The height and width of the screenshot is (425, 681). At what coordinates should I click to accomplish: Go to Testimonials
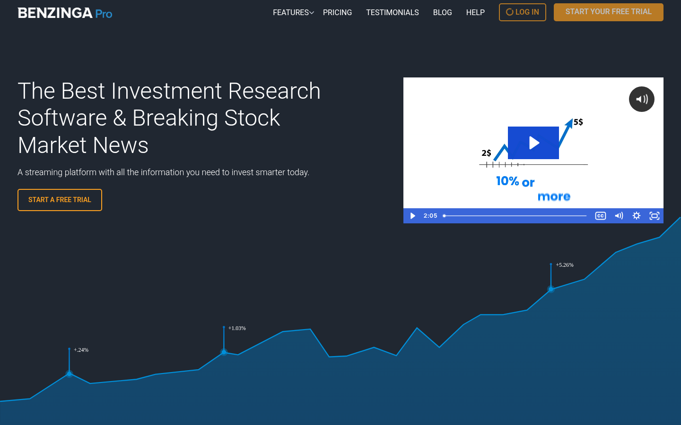tap(393, 12)
